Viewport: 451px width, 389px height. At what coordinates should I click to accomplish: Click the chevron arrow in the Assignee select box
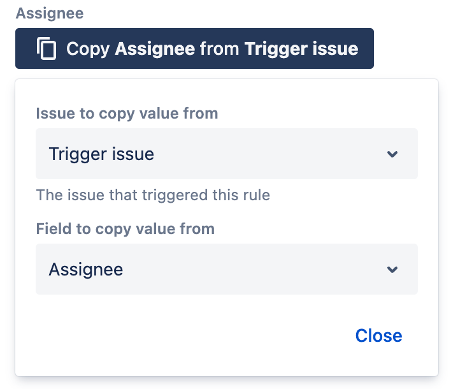[392, 270]
